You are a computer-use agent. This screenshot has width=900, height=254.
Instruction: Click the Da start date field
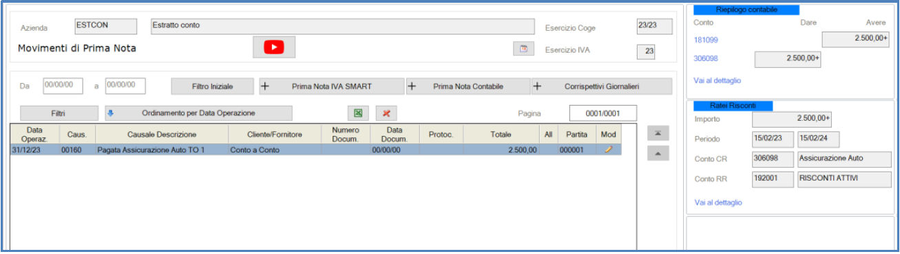click(63, 86)
